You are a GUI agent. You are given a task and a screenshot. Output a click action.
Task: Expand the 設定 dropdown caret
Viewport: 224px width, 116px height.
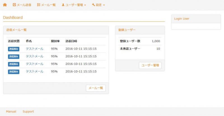click(104, 5)
